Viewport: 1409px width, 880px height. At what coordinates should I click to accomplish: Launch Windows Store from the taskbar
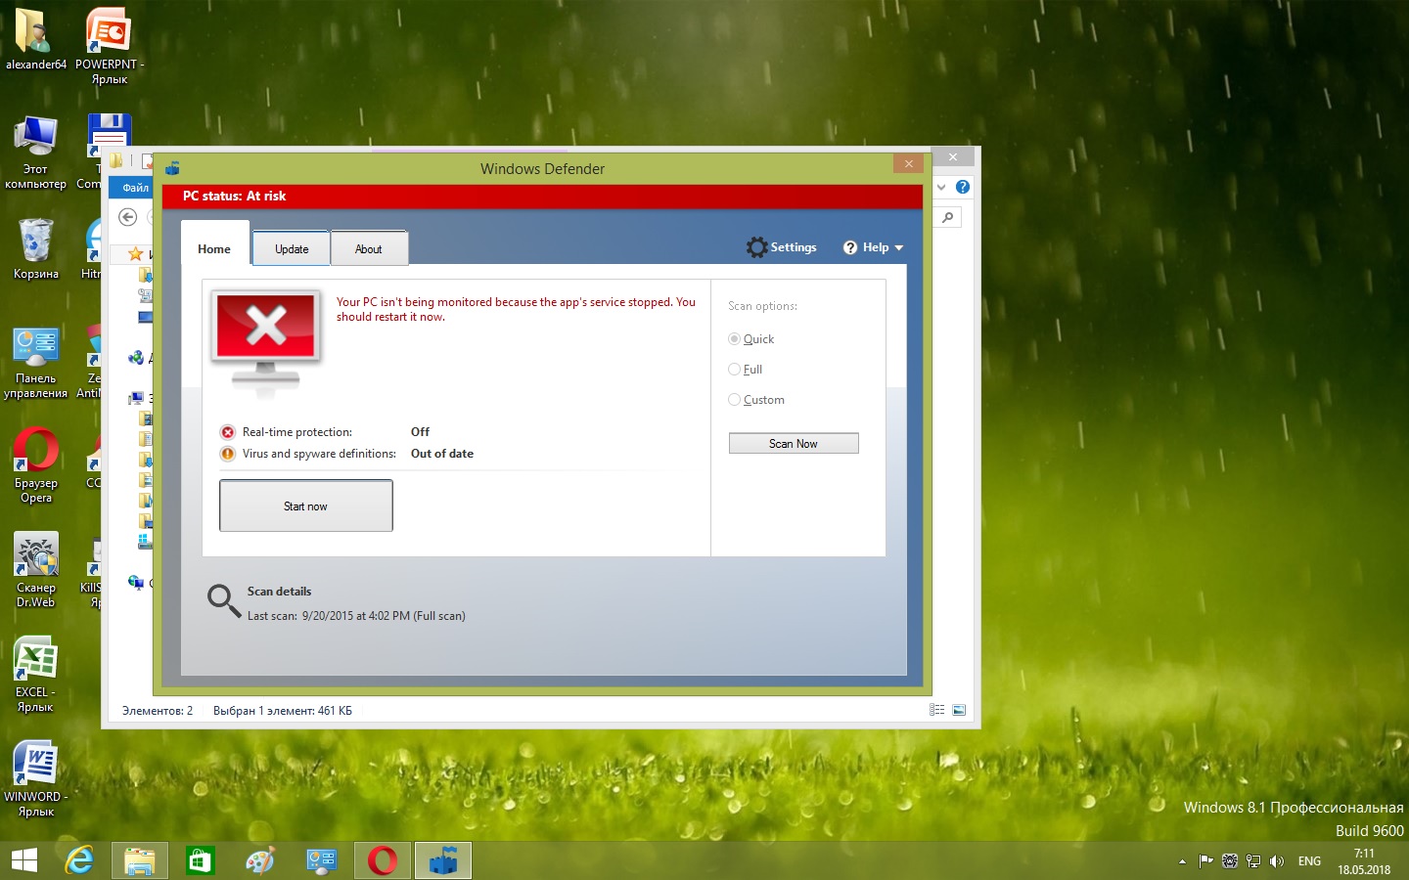click(x=200, y=860)
